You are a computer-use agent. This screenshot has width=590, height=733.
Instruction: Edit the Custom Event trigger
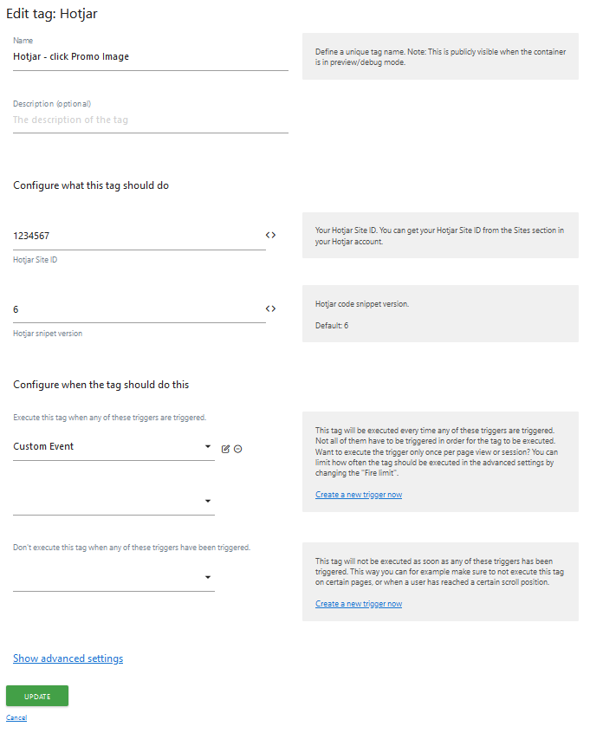pyautogui.click(x=224, y=449)
